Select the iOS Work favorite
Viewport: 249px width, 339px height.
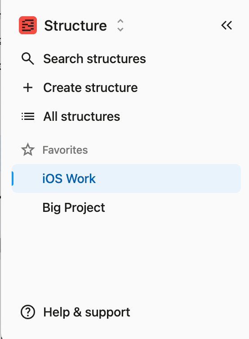click(x=126, y=179)
